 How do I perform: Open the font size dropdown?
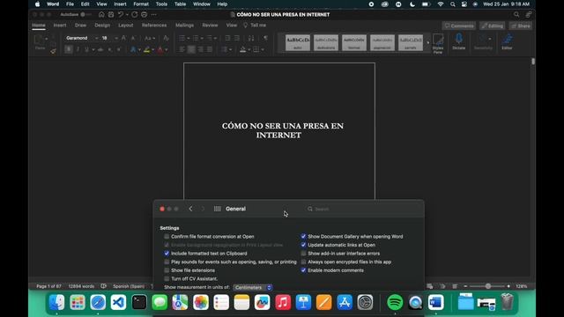point(115,38)
